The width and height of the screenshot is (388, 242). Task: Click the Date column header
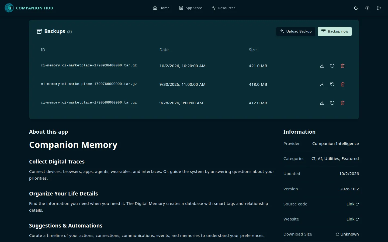click(x=164, y=50)
